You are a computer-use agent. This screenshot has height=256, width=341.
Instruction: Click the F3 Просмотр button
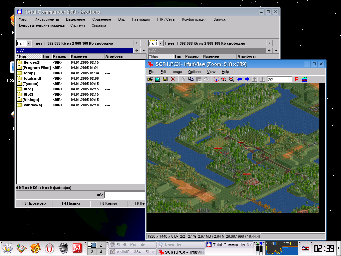(34, 203)
